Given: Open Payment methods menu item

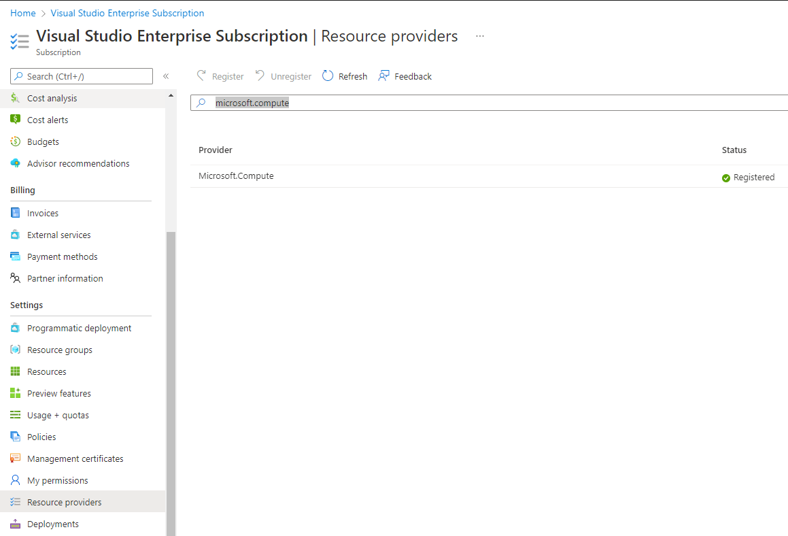Looking at the screenshot, I should tap(82, 256).
